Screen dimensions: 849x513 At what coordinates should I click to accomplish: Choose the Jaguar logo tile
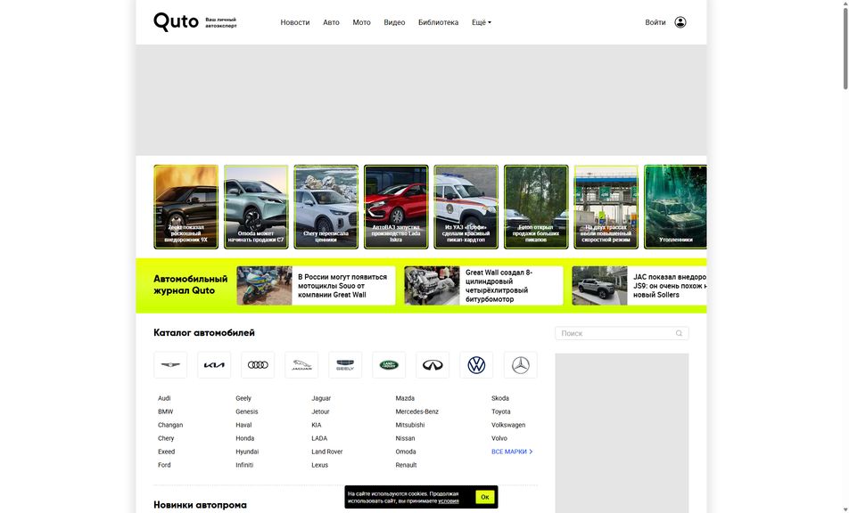pyautogui.click(x=301, y=365)
